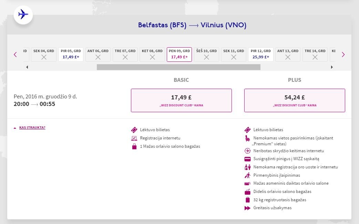Click the online check-in icon
359x224 pixels.
pyautogui.click(x=134, y=138)
